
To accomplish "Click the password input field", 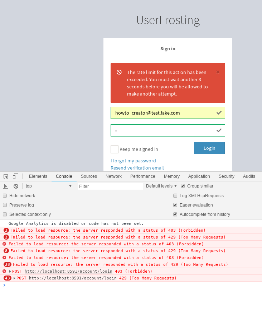I will [x=168, y=130].
